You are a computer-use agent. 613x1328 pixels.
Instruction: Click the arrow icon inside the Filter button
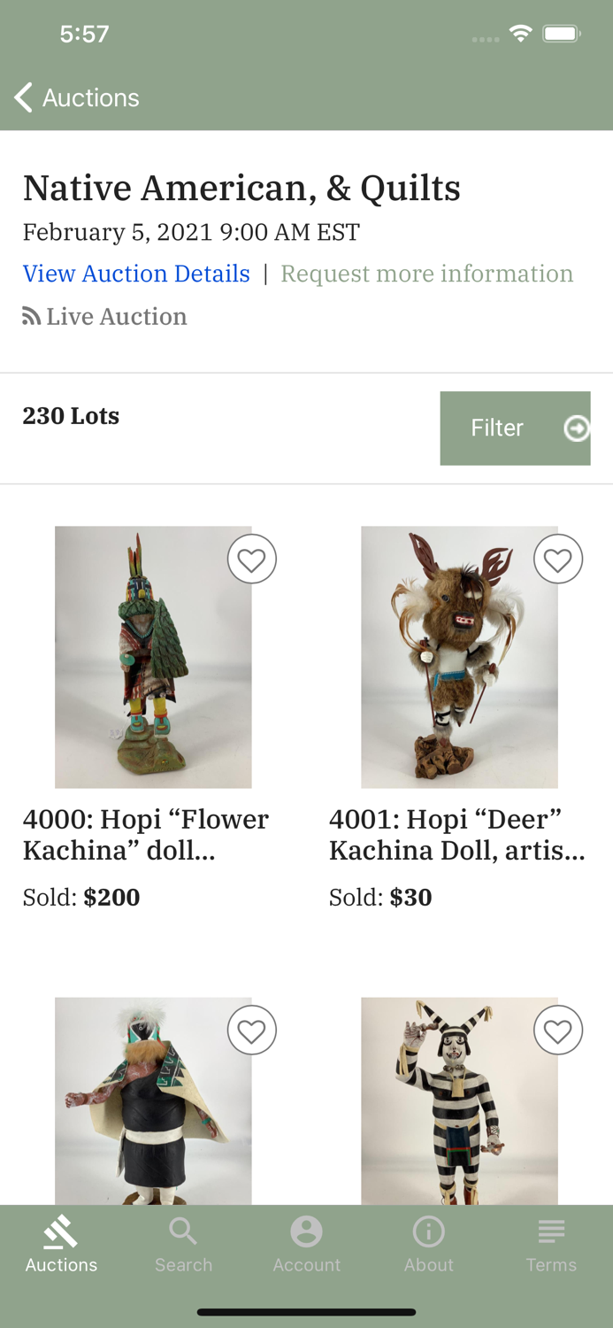[578, 428]
